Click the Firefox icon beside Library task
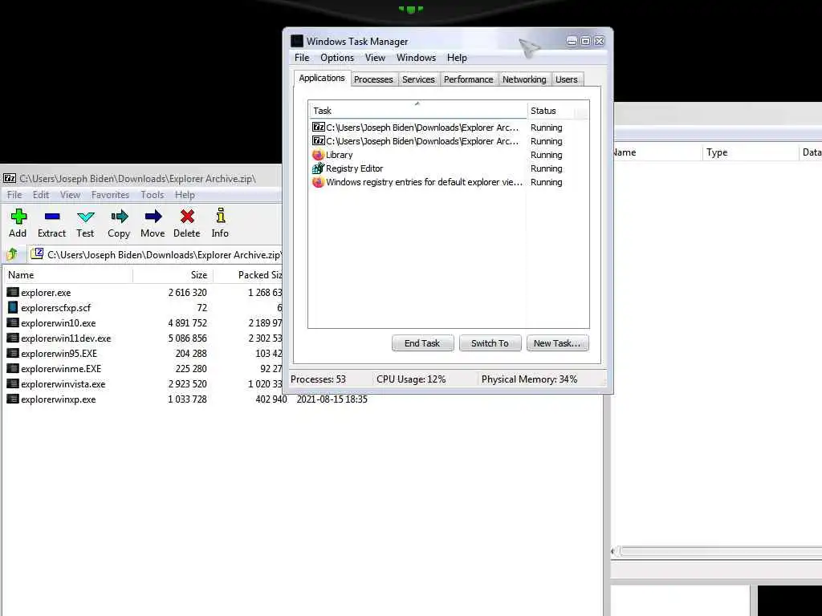This screenshot has width=822, height=616. point(318,155)
